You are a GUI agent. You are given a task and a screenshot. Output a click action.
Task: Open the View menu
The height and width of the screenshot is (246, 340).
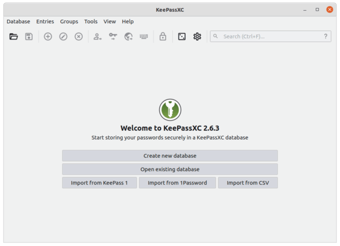(109, 21)
